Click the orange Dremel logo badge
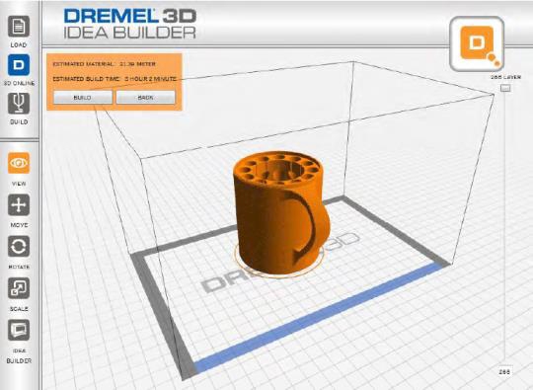Screen dimensions: 533x390 (477, 43)
